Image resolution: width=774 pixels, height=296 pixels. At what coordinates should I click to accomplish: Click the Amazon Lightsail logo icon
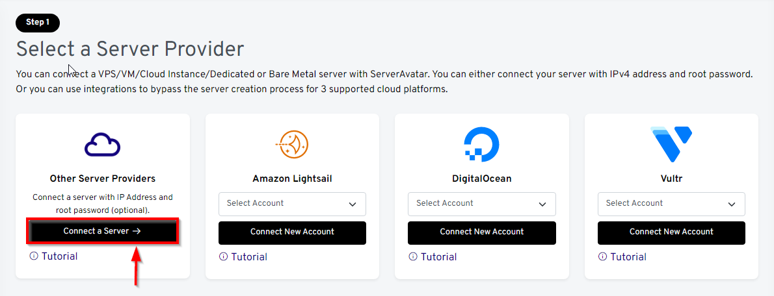click(x=292, y=145)
